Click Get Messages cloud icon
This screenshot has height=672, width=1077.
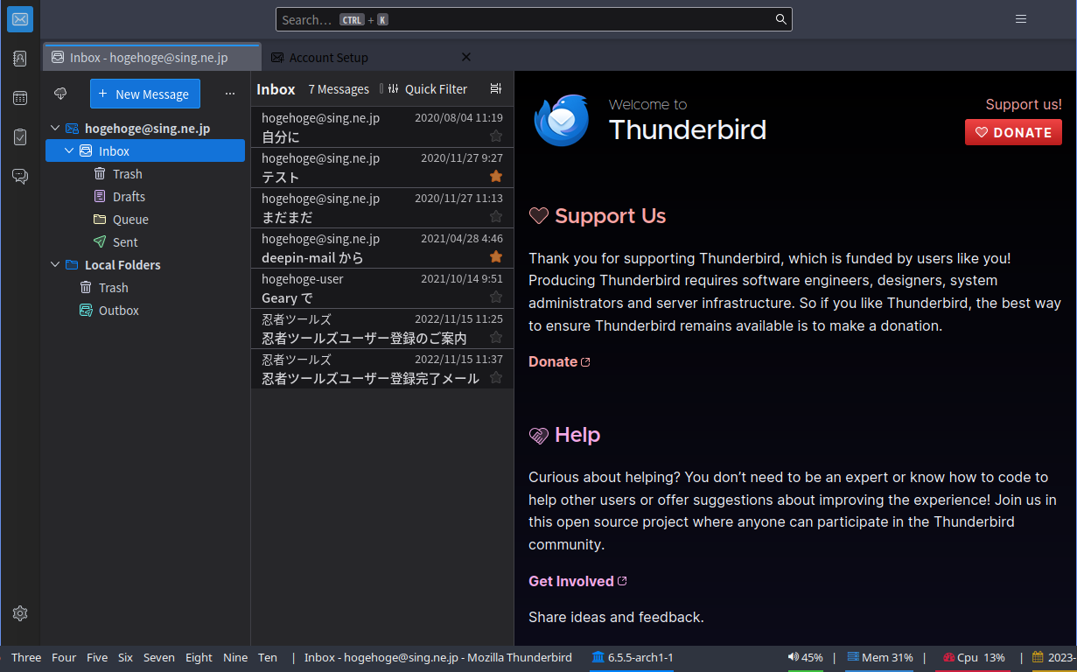click(x=60, y=94)
